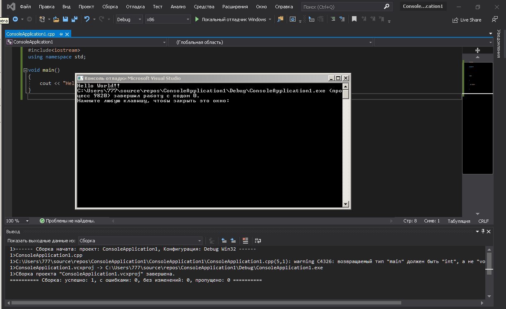Click previous message icon in Output toolbar
Screen dimensions: 506x309
224,240
